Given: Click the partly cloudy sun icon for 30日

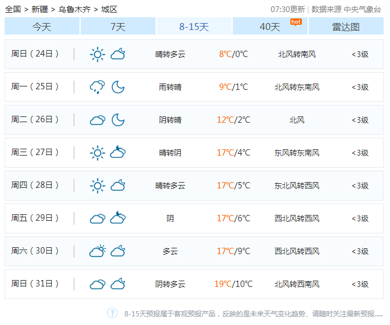Looking at the screenshot, I should pos(97,251).
